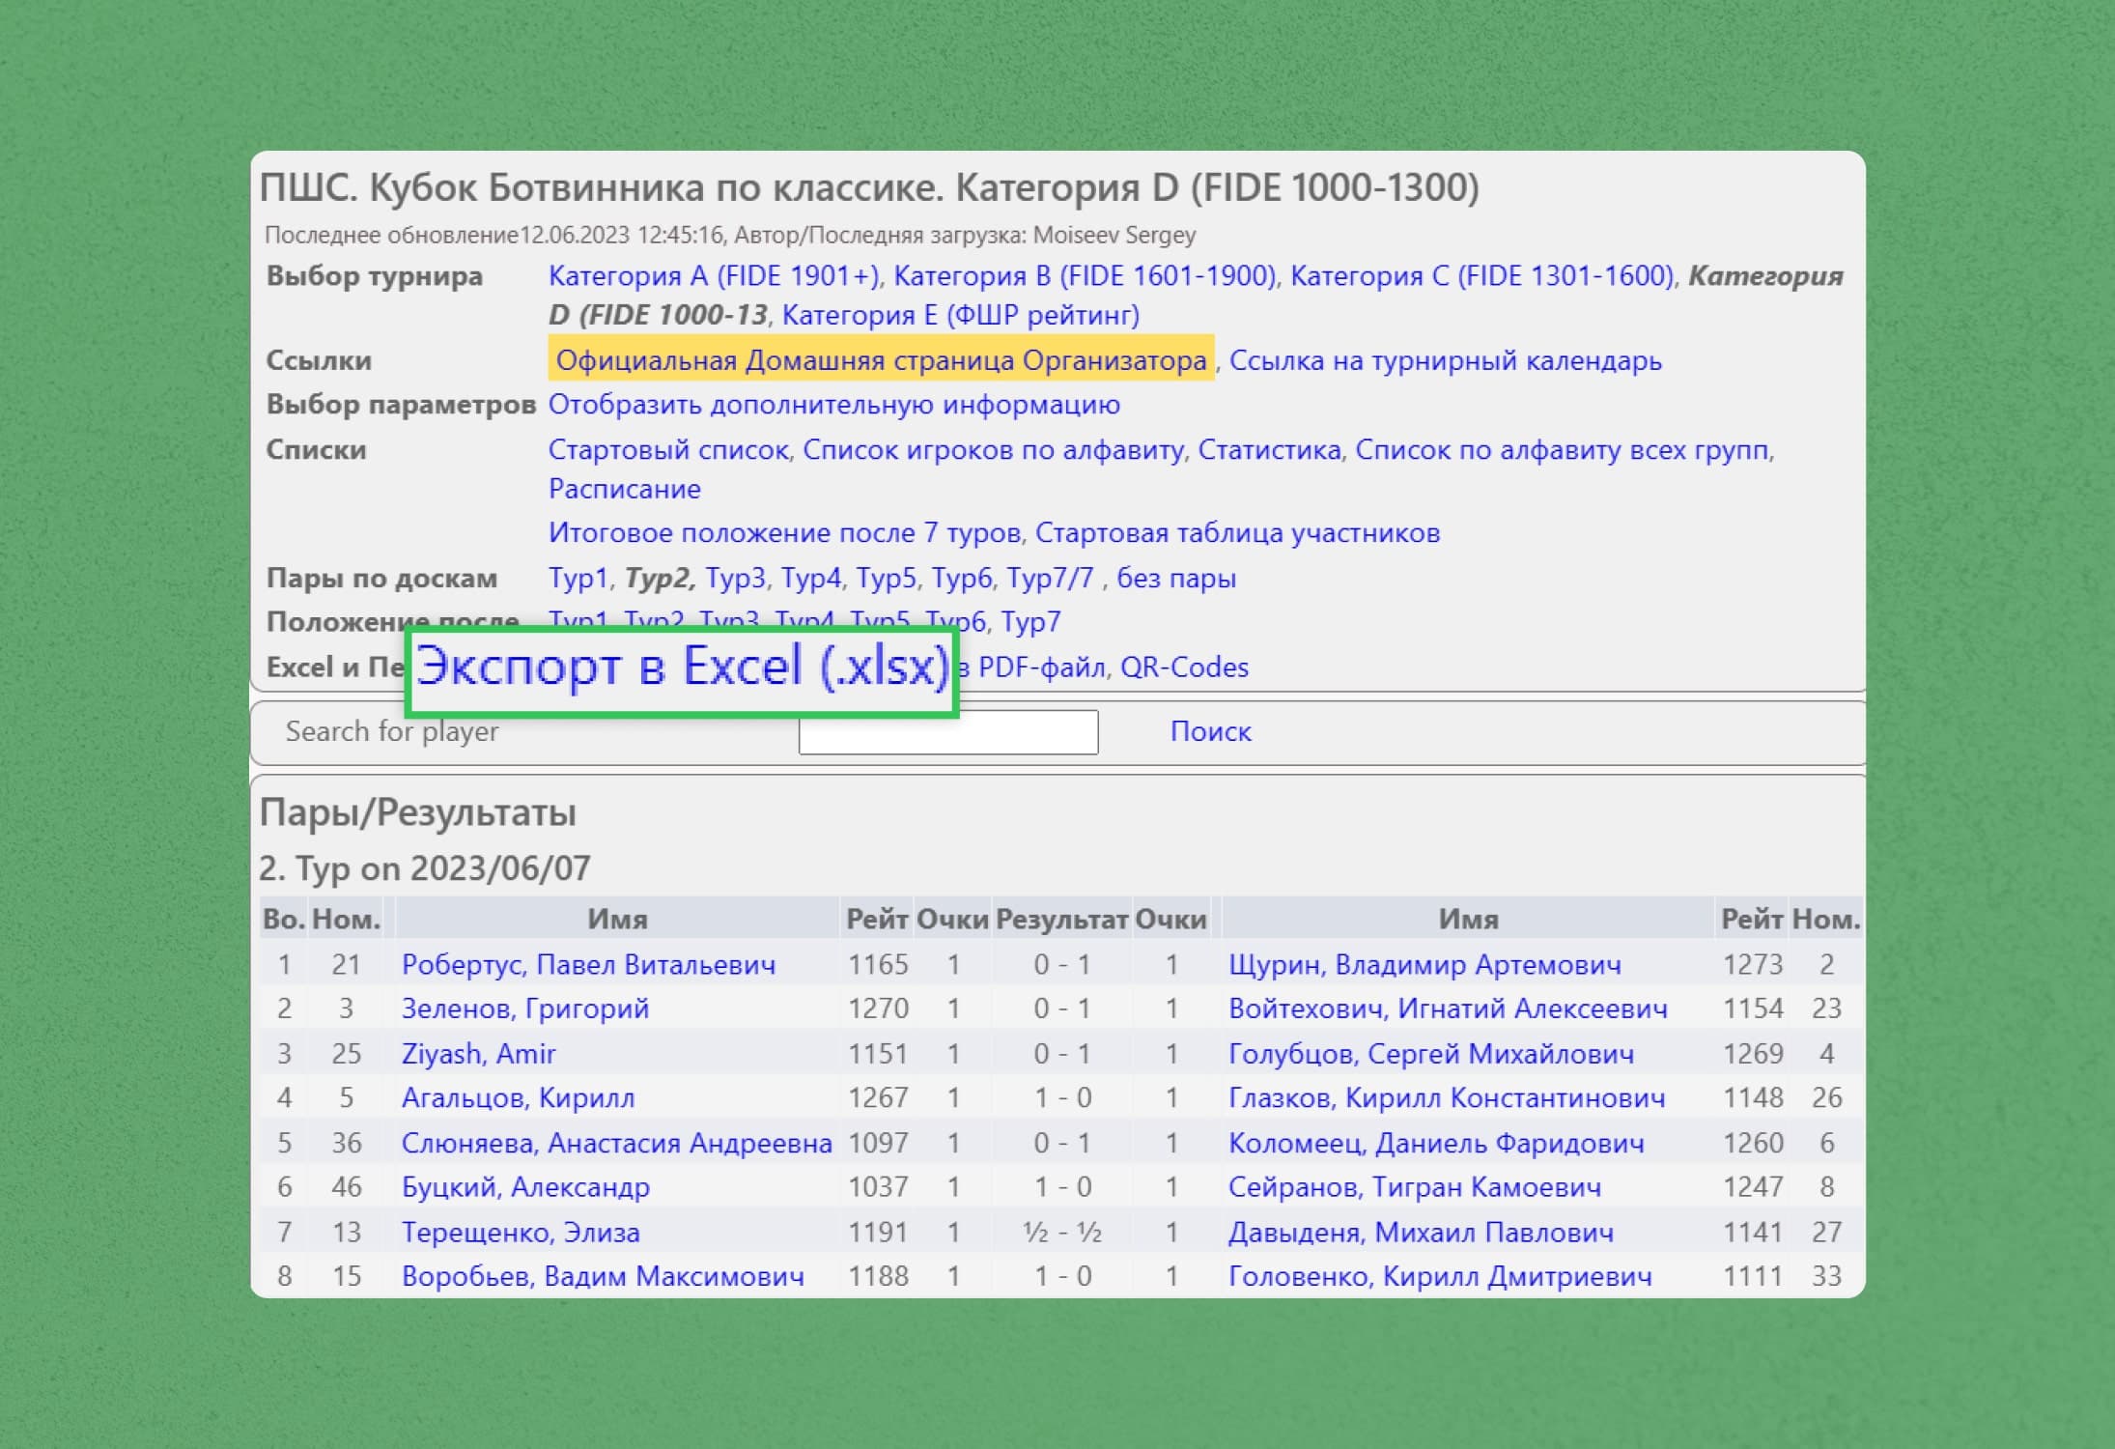Screen dimensions: 2115x1449
Task: Open the QR-Codes link
Action: click(1184, 668)
